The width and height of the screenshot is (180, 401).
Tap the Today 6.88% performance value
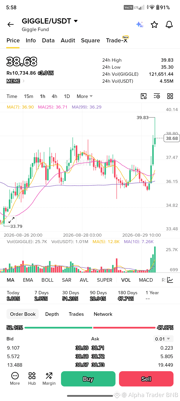13,299
